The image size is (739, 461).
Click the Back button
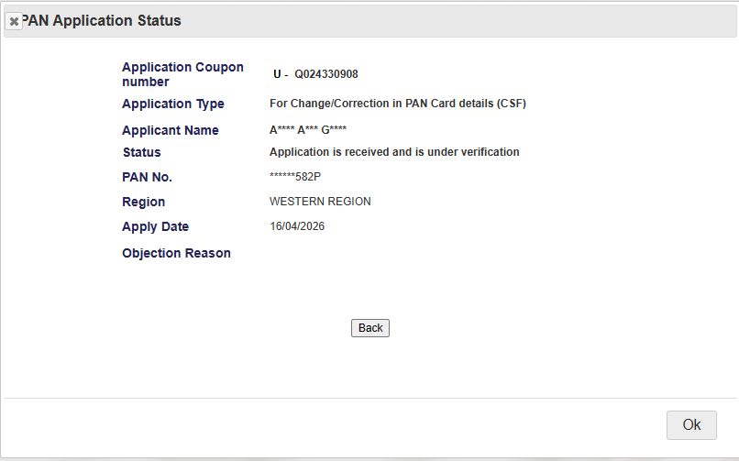(x=370, y=328)
